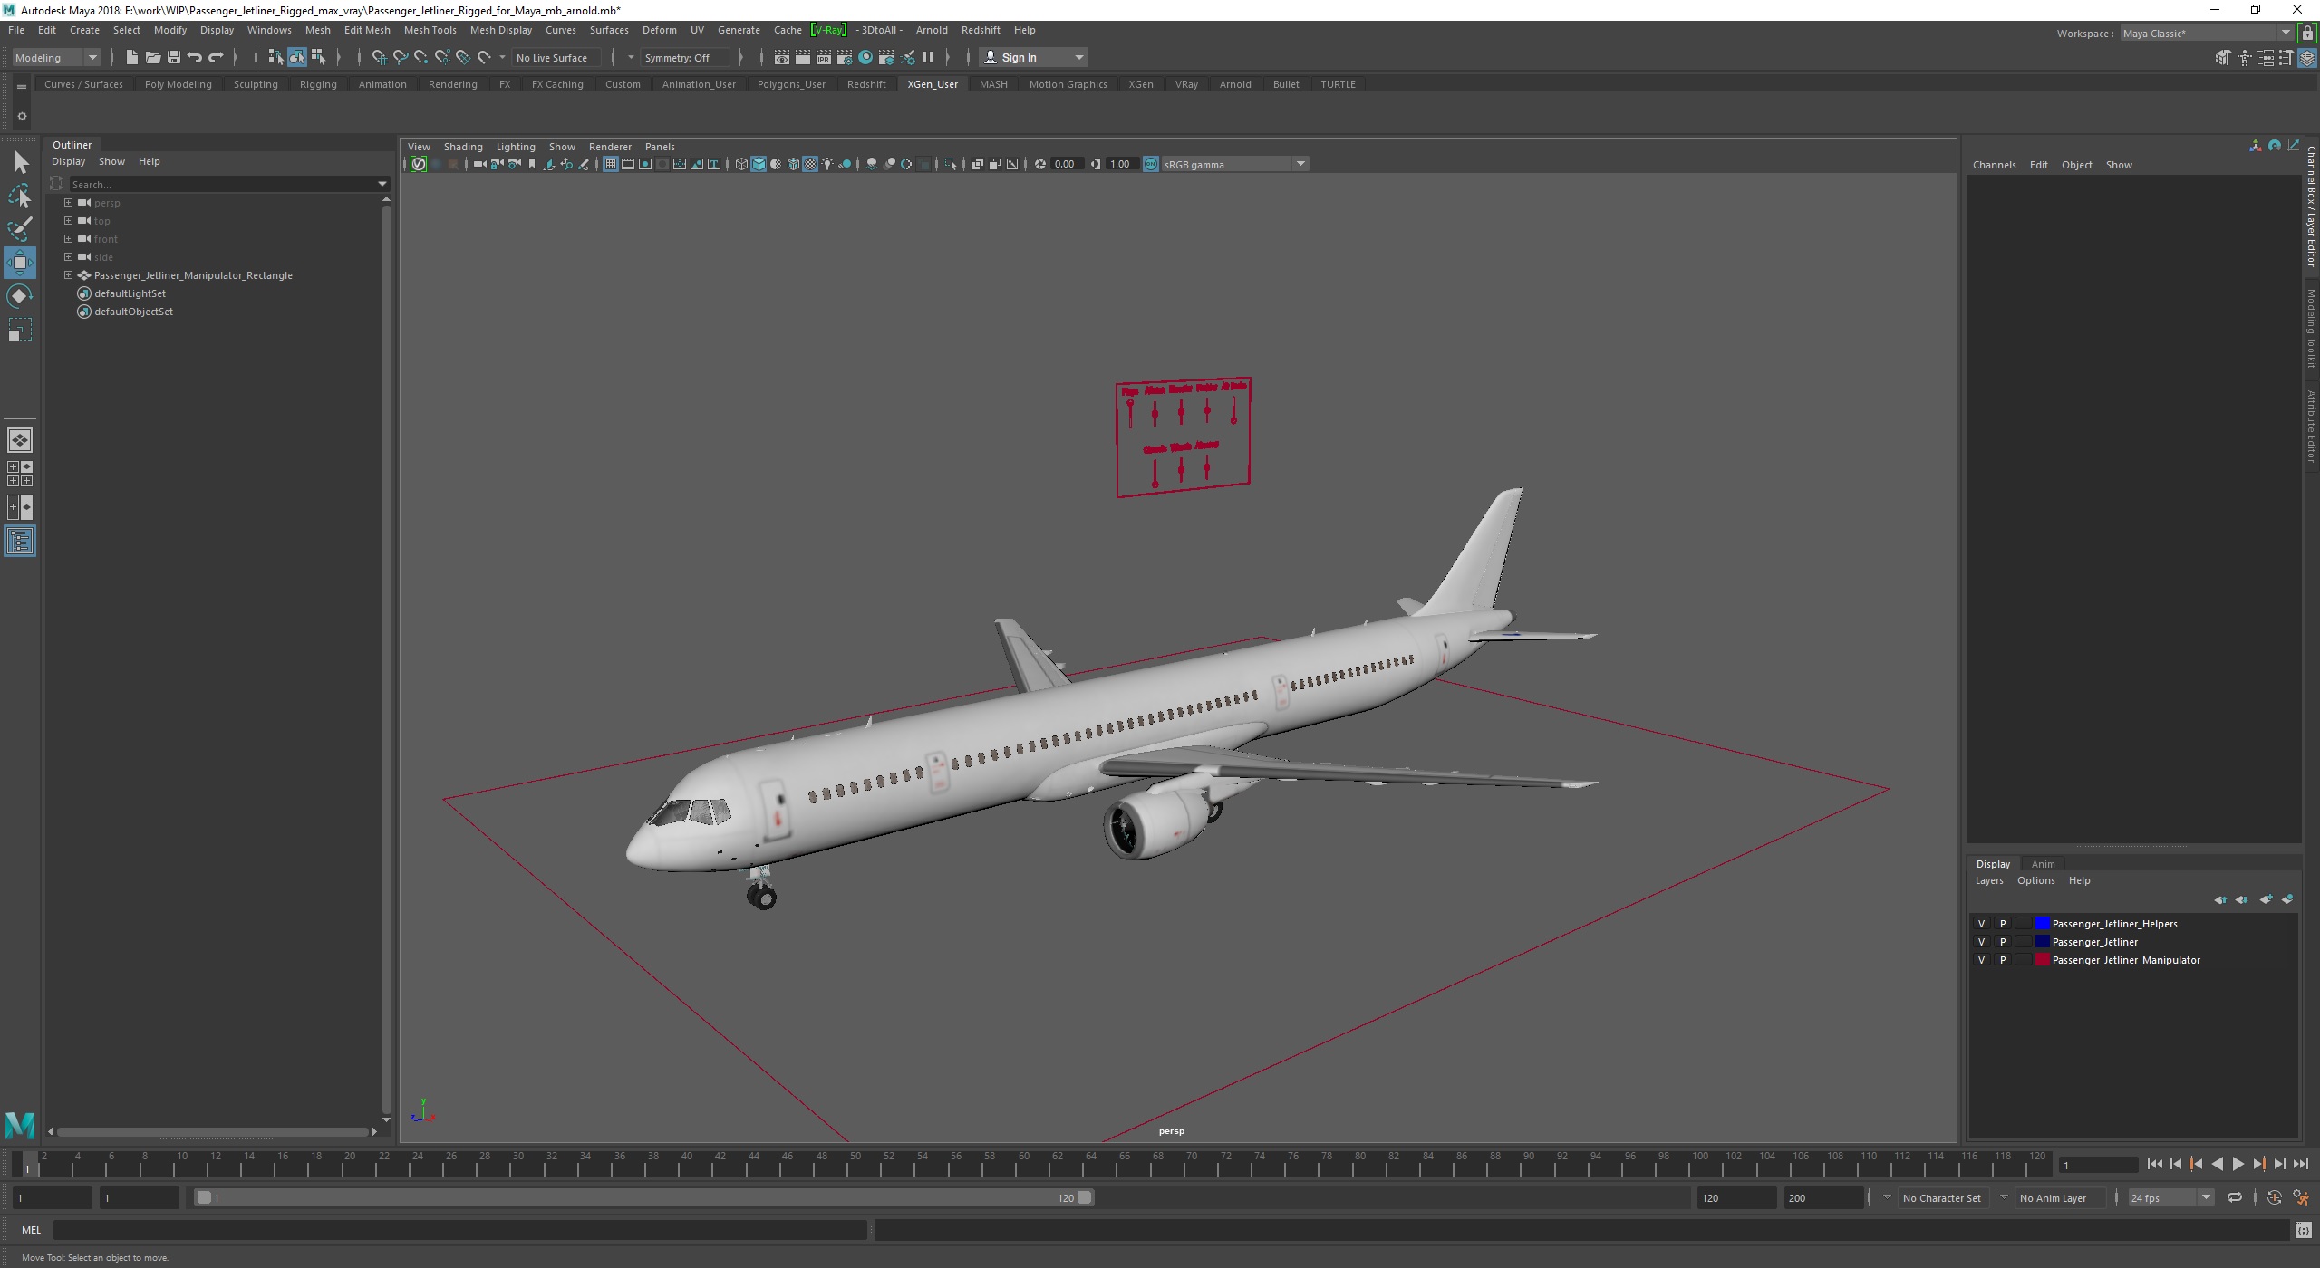Select the Scale tool in toolbox
Screen dimensions: 2320x1268
20,330
